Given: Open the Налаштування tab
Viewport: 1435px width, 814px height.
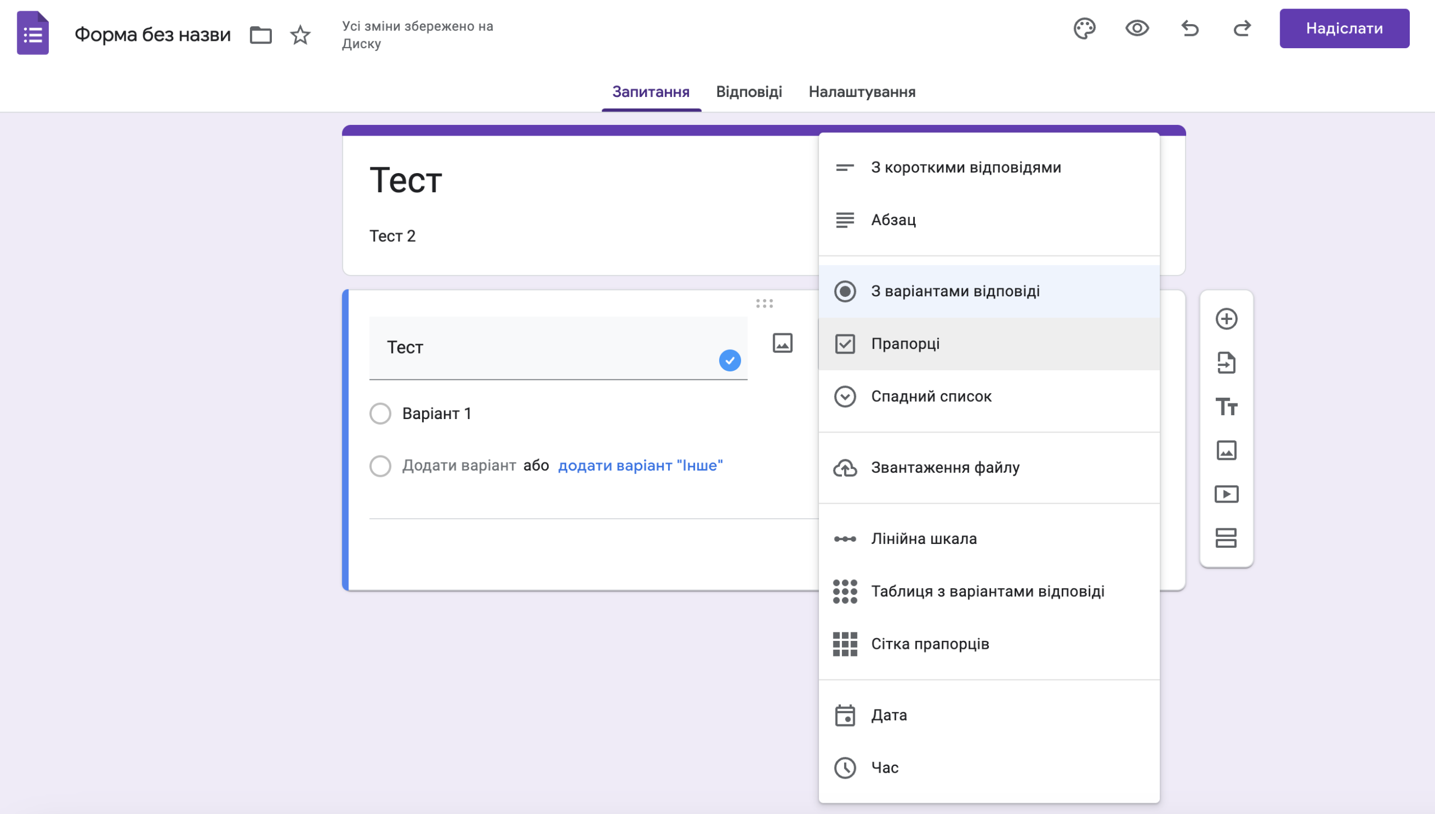Looking at the screenshot, I should pyautogui.click(x=862, y=92).
